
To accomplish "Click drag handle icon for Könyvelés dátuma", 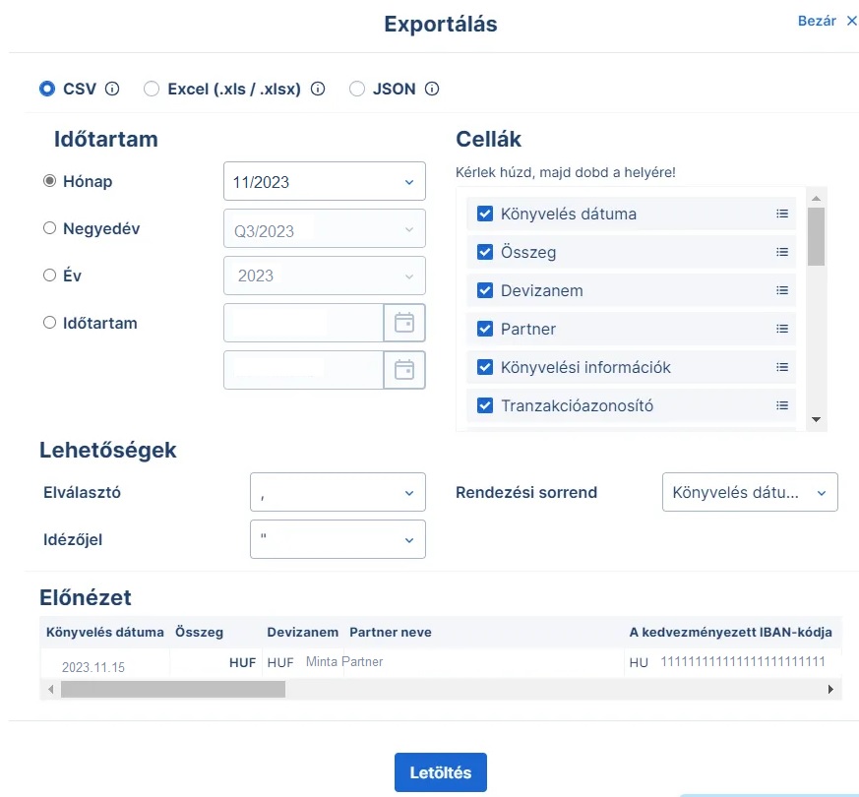I will tap(782, 214).
